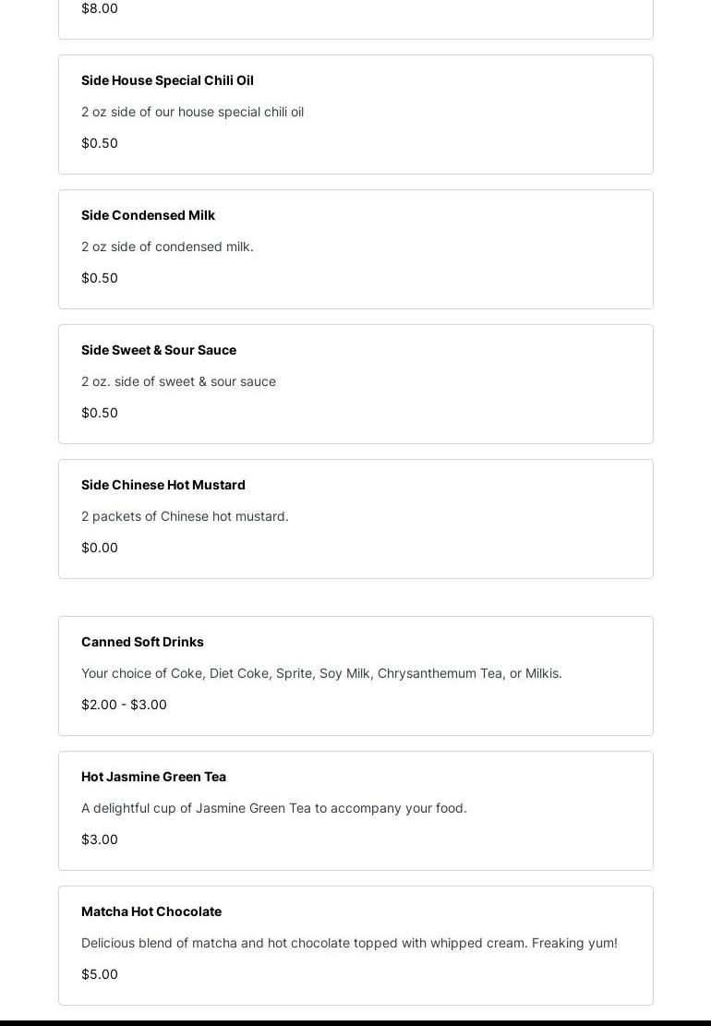Image resolution: width=711 pixels, height=1026 pixels.
Task: Click the $8.00 price at the top
Action: [x=100, y=8]
